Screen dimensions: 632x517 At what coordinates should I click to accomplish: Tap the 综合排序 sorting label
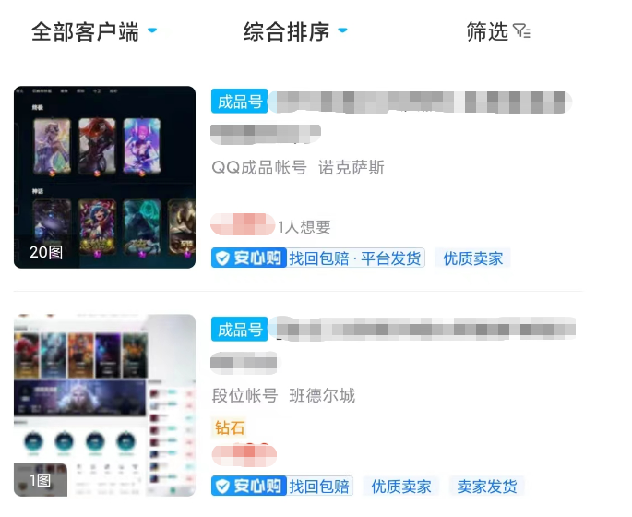pos(286,31)
